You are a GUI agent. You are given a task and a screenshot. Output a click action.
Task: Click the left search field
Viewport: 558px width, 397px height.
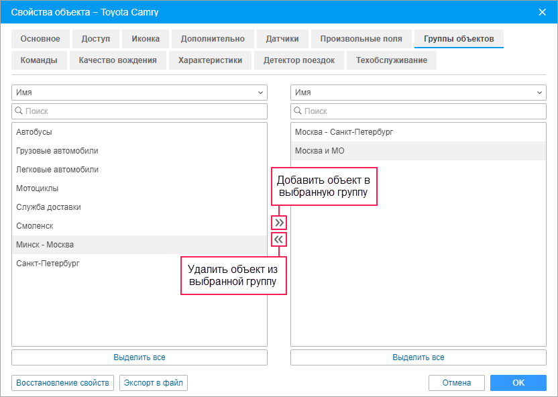click(139, 111)
